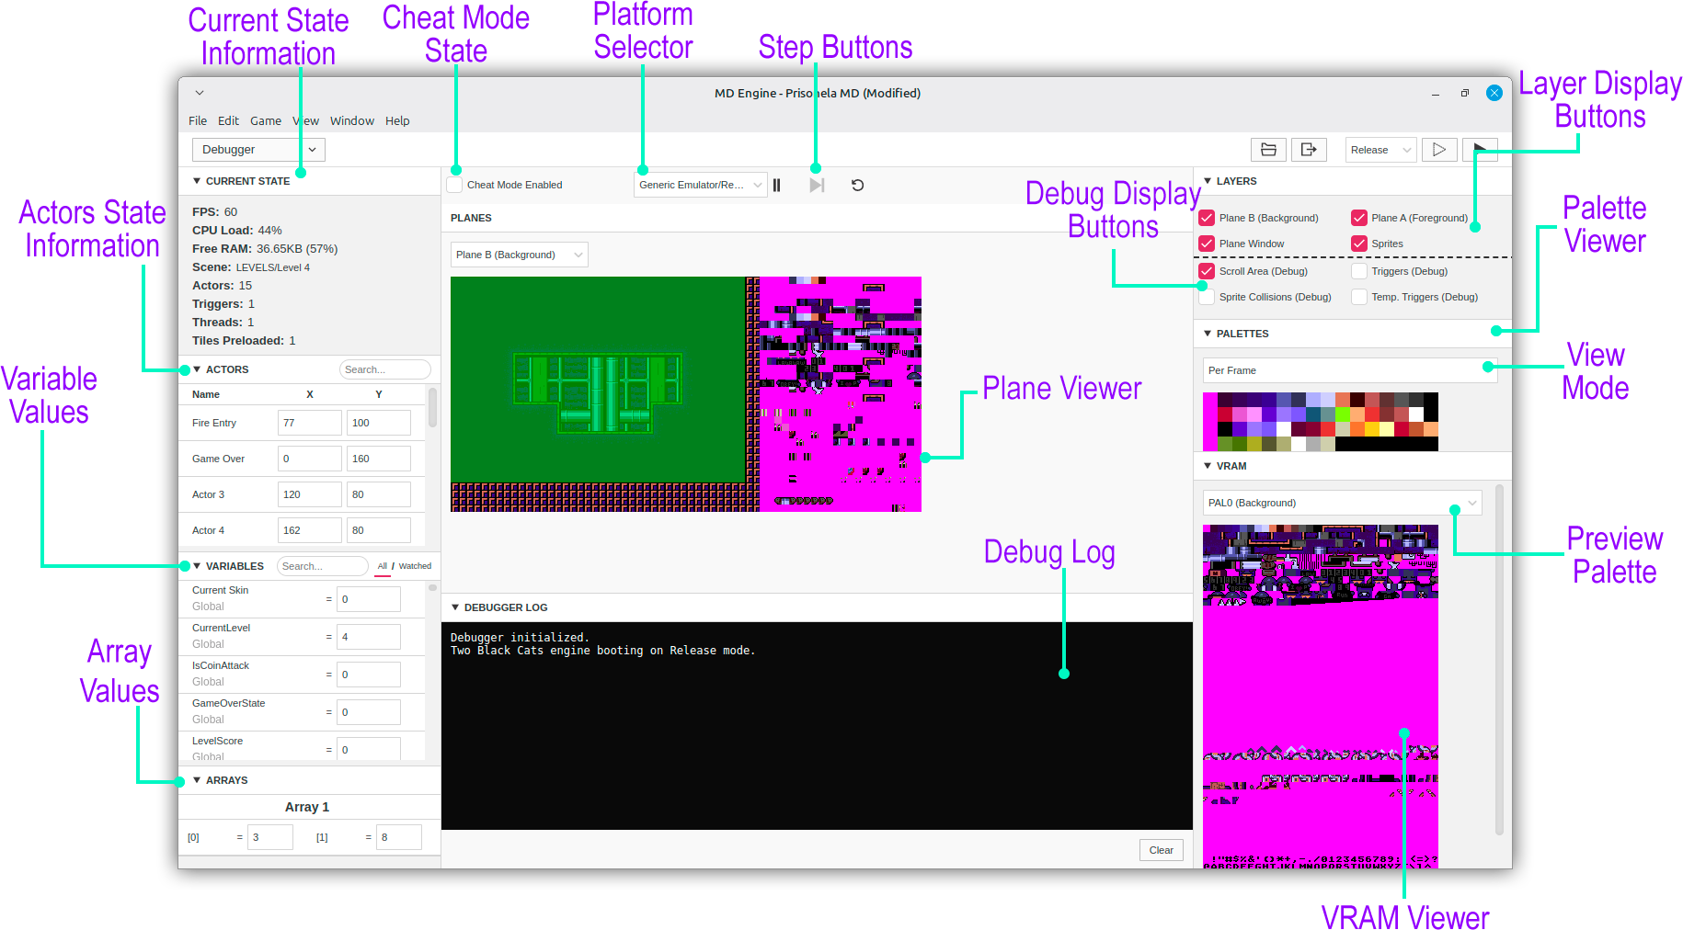Collapse the Current State panel triangle

pyautogui.click(x=197, y=181)
